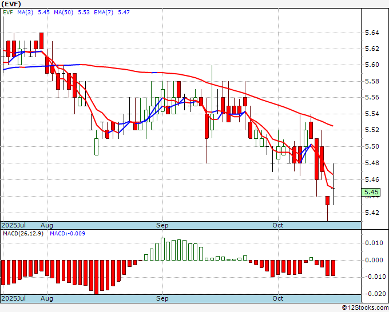The width and height of the screenshot is (389, 312).
Task: Click Aug on the MACD panel axis
Action: 47,298
